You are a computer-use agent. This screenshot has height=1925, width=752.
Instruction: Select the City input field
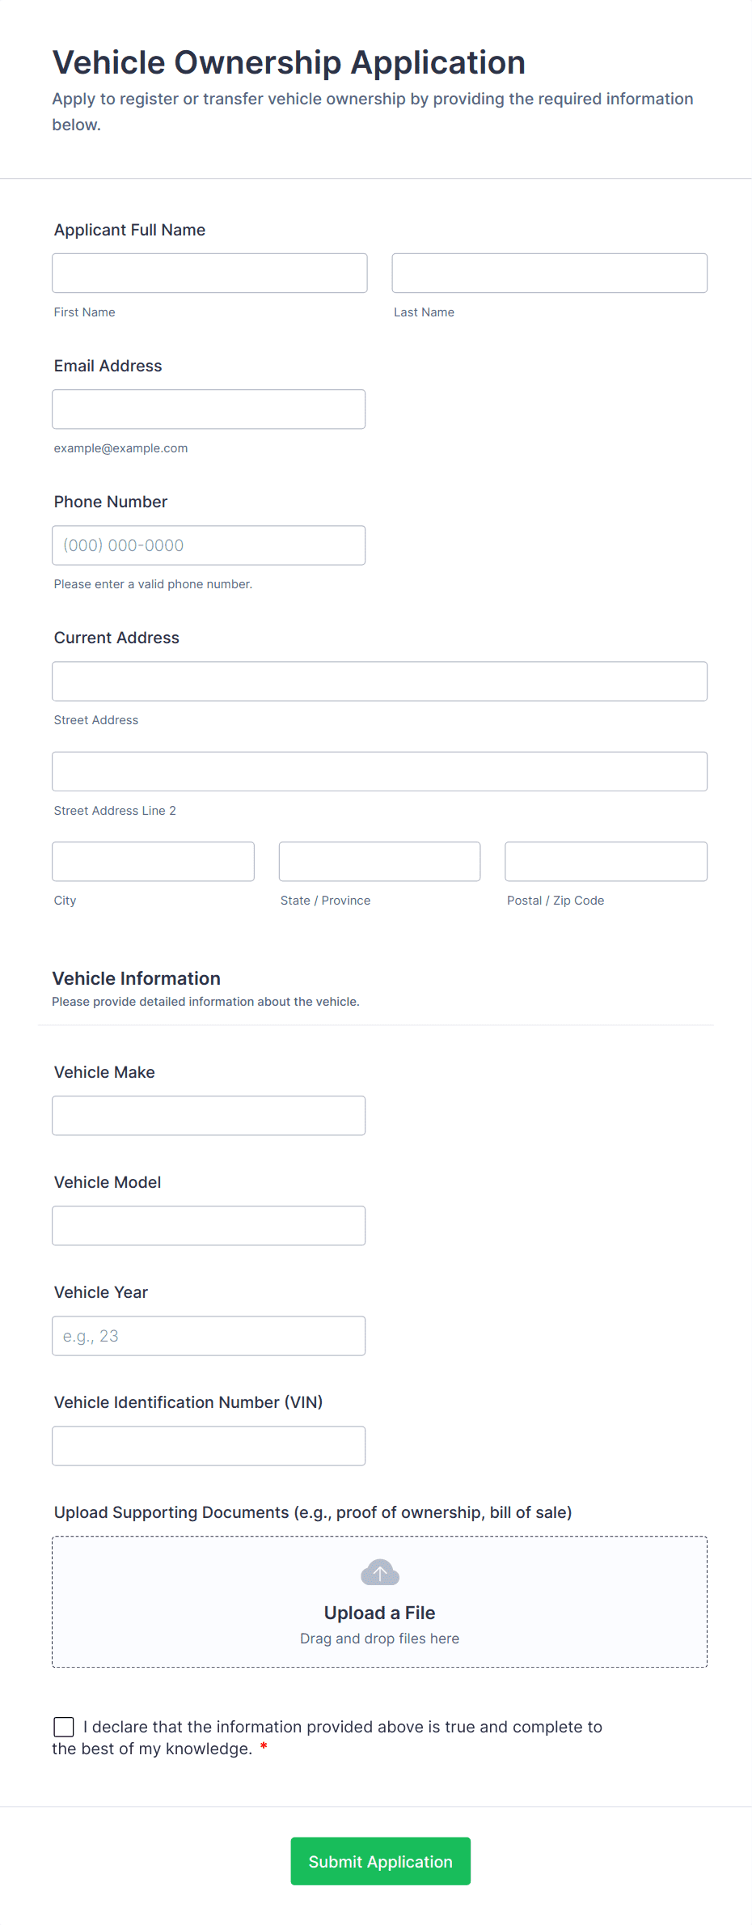(153, 862)
